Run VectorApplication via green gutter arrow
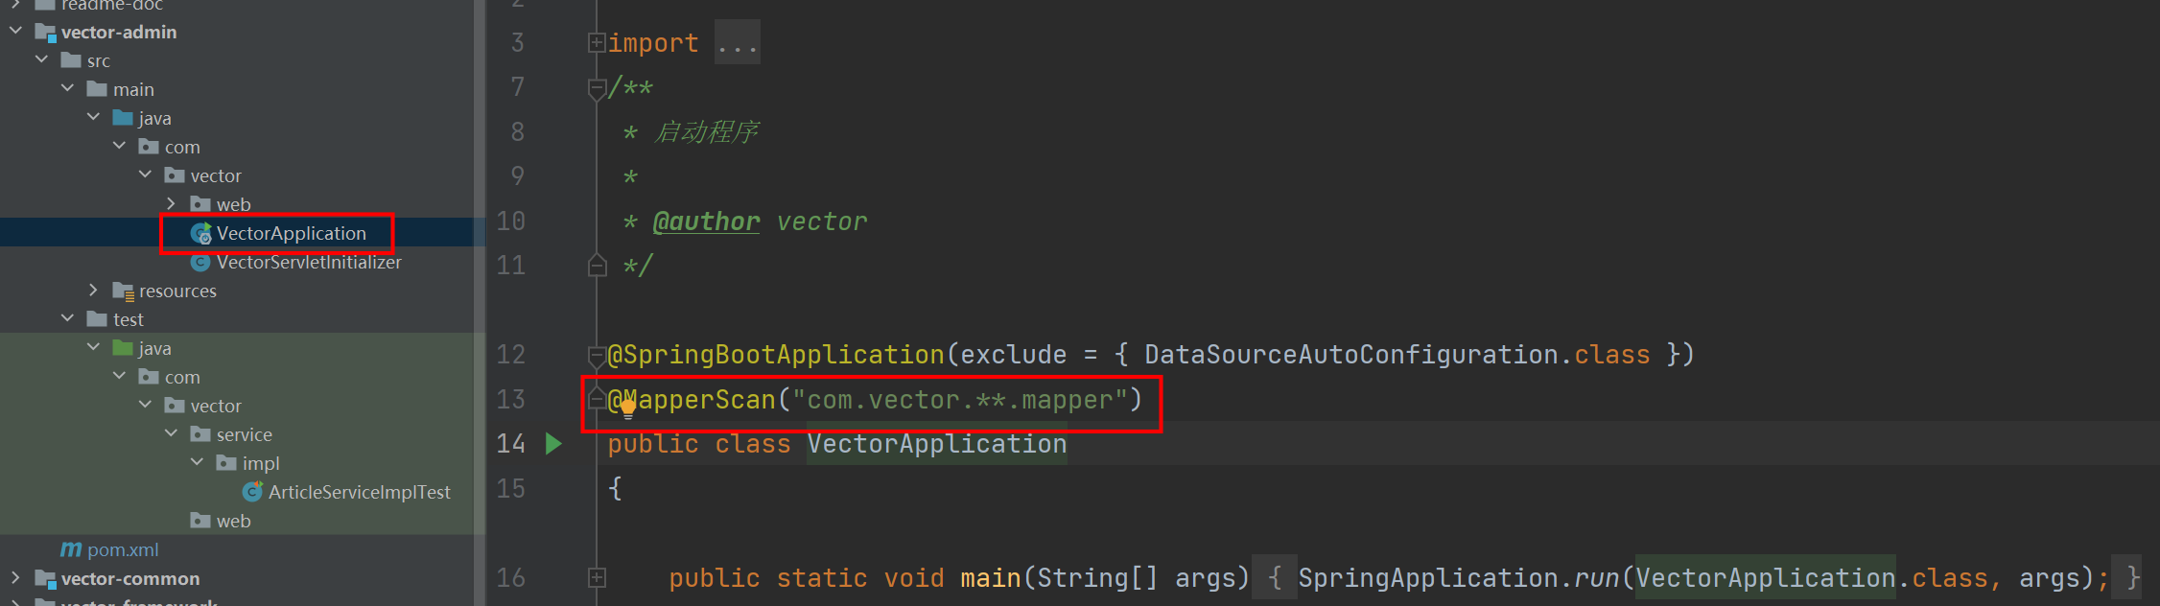 click(x=553, y=444)
